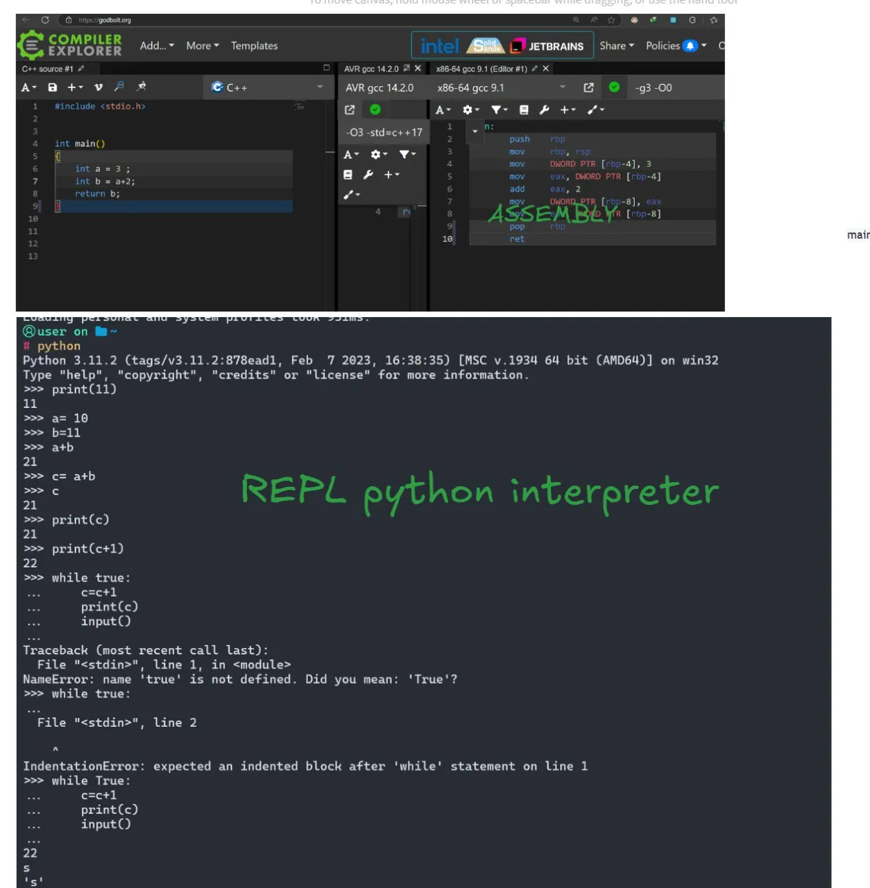This screenshot has width=870, height=888.
Task: Collapse the main label fold arrow in assembly
Action: [475, 131]
